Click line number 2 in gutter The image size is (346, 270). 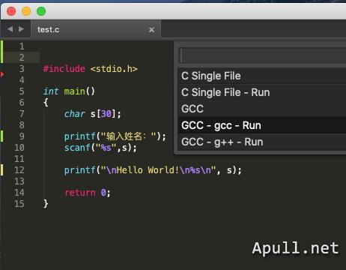pyautogui.click(x=22, y=58)
